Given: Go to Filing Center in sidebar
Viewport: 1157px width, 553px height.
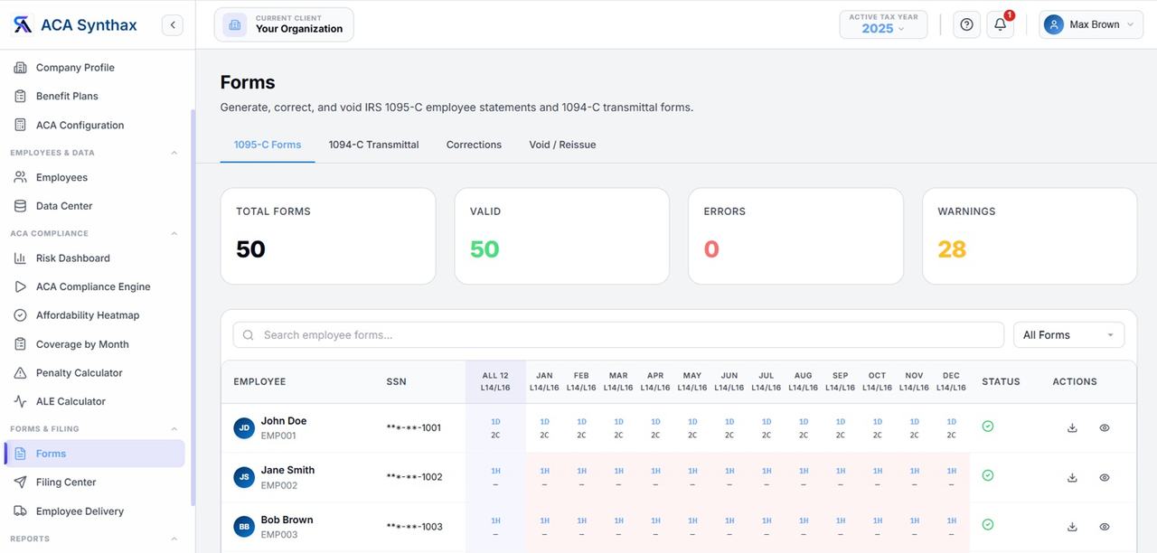Looking at the screenshot, I should [x=95, y=483].
